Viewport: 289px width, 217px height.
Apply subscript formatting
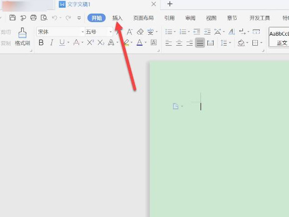101,42
